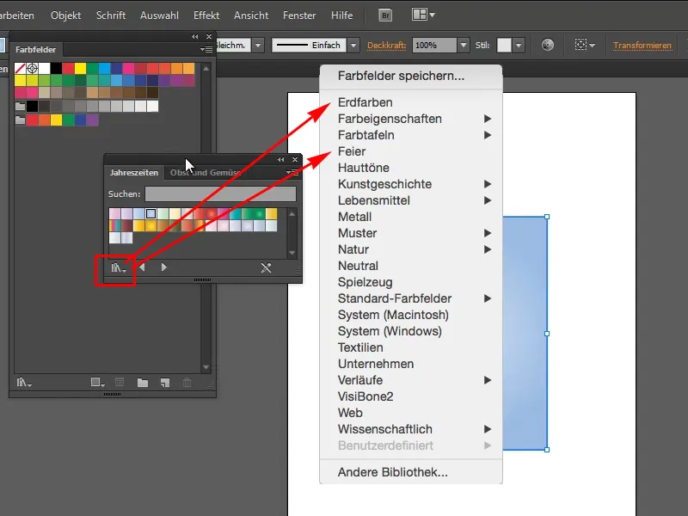Click the new color group folder icon

click(143, 381)
